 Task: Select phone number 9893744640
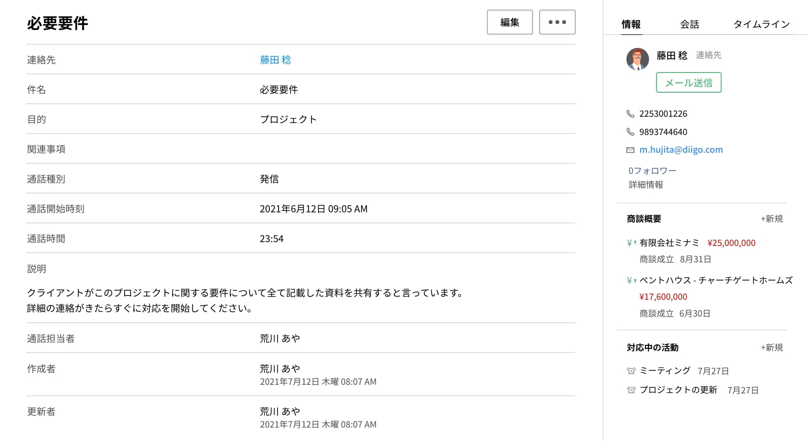663,132
